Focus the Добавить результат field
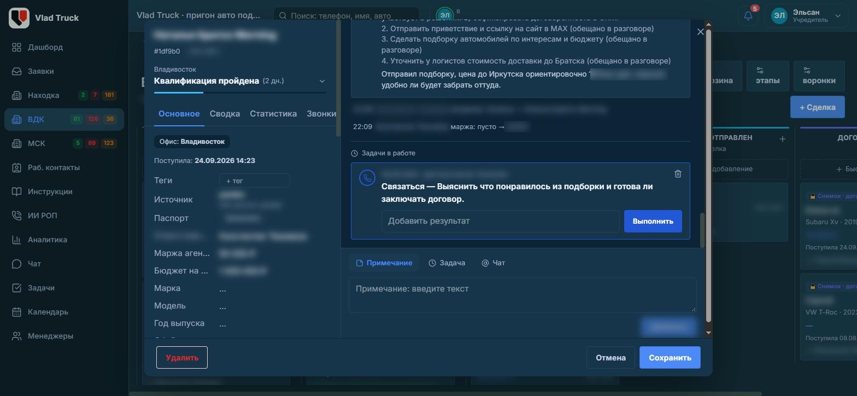 500,221
